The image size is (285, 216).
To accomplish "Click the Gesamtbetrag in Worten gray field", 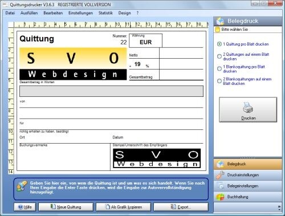I will click(x=111, y=91).
